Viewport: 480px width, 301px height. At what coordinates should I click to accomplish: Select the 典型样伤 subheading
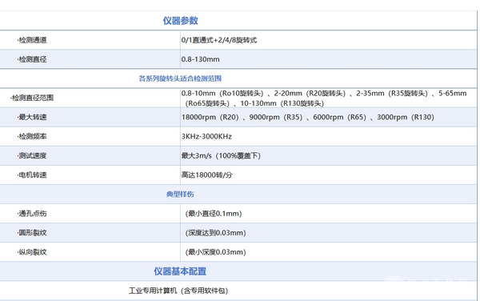[x=180, y=195]
